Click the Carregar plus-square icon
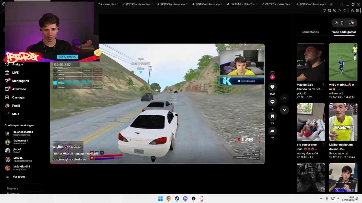This screenshot has height=203, width=362. click(x=7, y=97)
